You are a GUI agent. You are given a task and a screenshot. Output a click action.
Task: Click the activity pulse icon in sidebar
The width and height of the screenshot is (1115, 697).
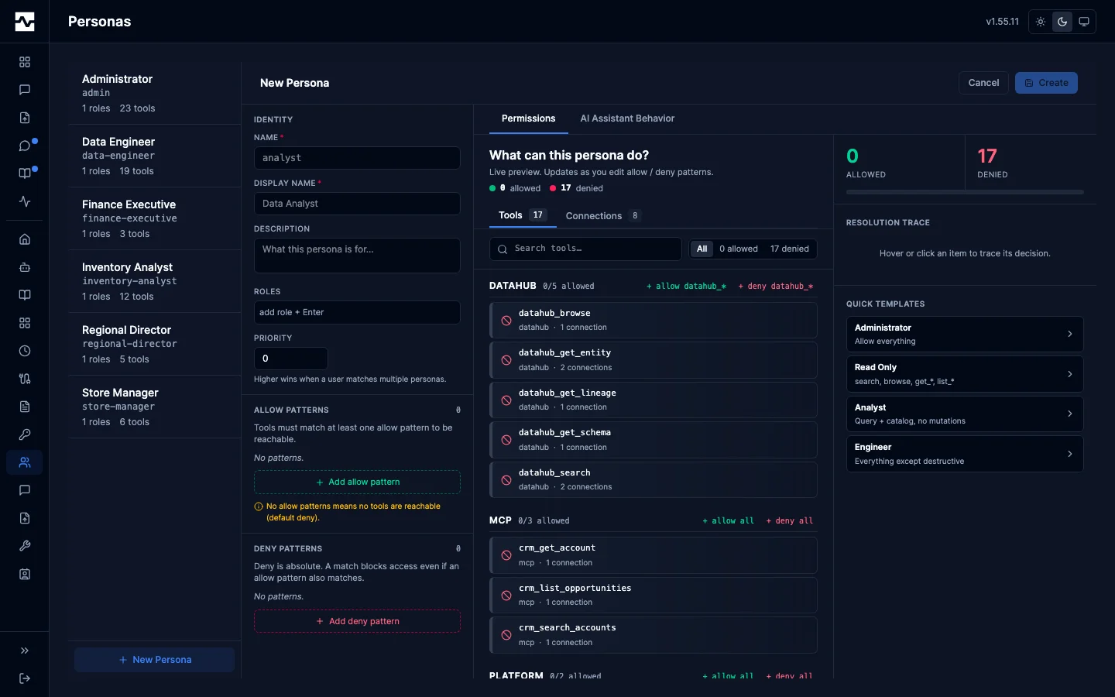point(25,201)
